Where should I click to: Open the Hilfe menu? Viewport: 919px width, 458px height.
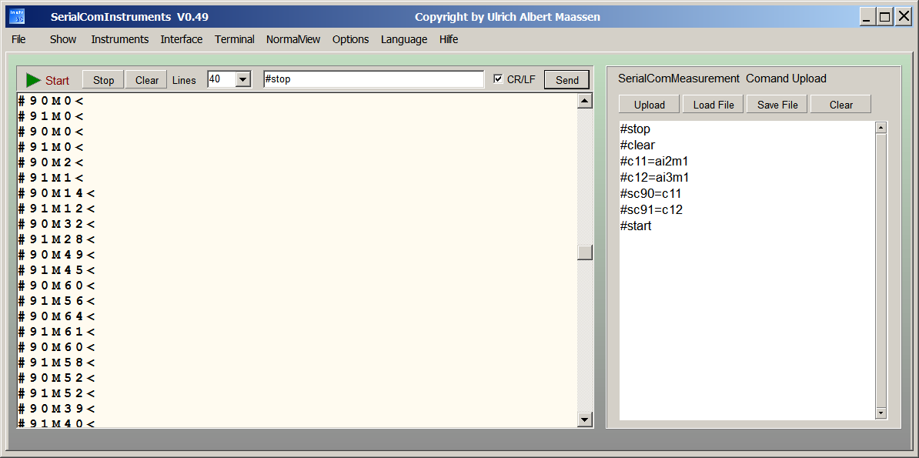click(x=449, y=39)
